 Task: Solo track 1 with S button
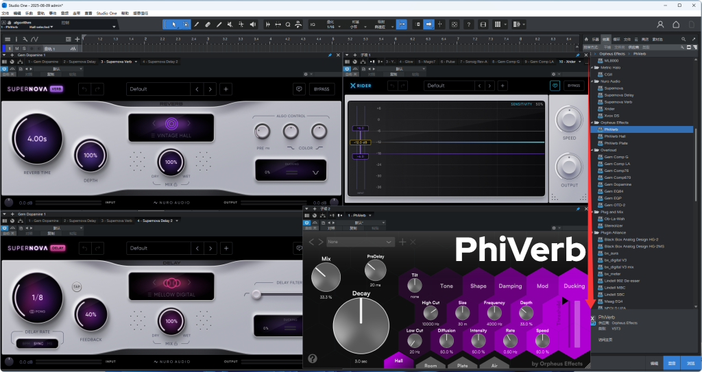tap(24, 49)
